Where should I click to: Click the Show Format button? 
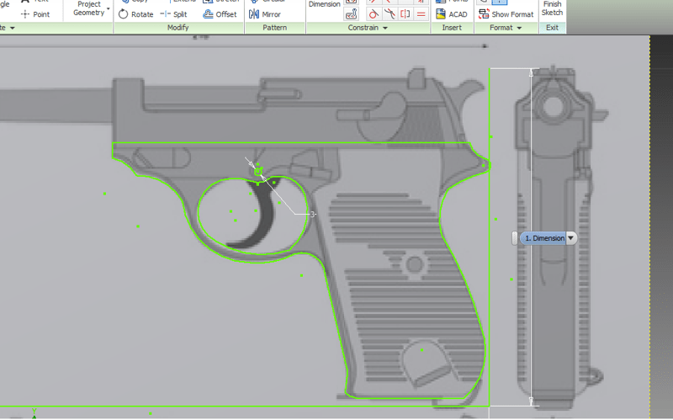click(x=506, y=14)
